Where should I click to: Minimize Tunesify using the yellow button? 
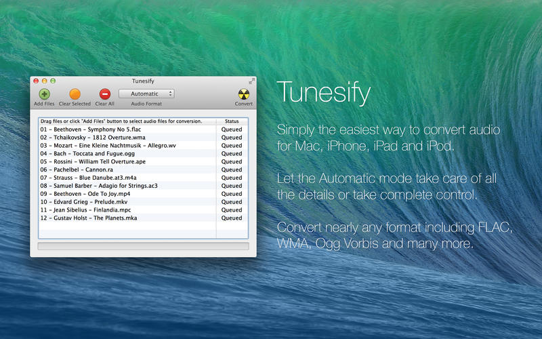pos(44,81)
